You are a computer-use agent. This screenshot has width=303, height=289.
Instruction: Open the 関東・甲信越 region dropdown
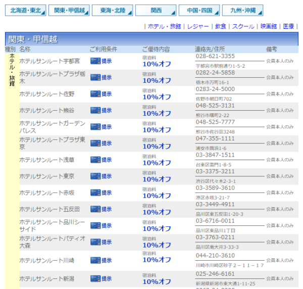69,11
